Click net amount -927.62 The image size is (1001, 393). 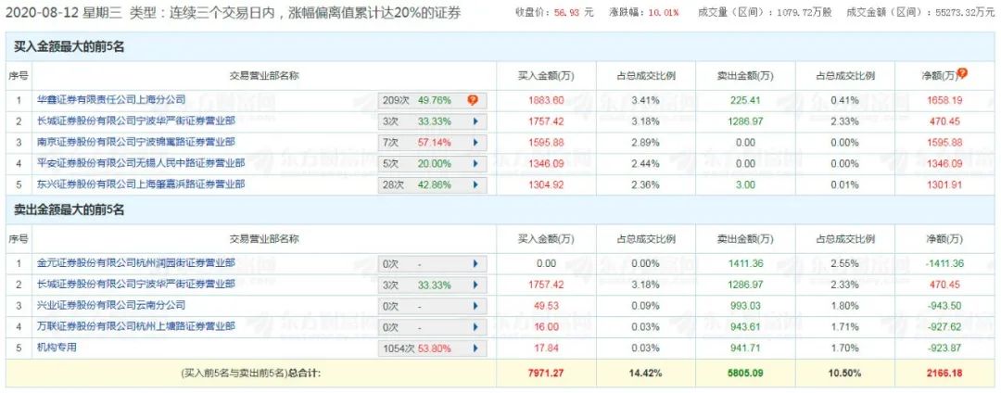coord(944,327)
